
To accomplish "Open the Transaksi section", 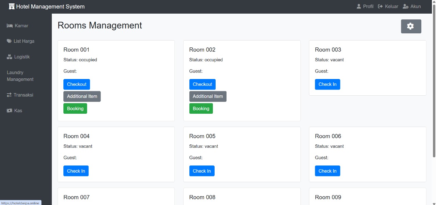I will pyautogui.click(x=23, y=95).
